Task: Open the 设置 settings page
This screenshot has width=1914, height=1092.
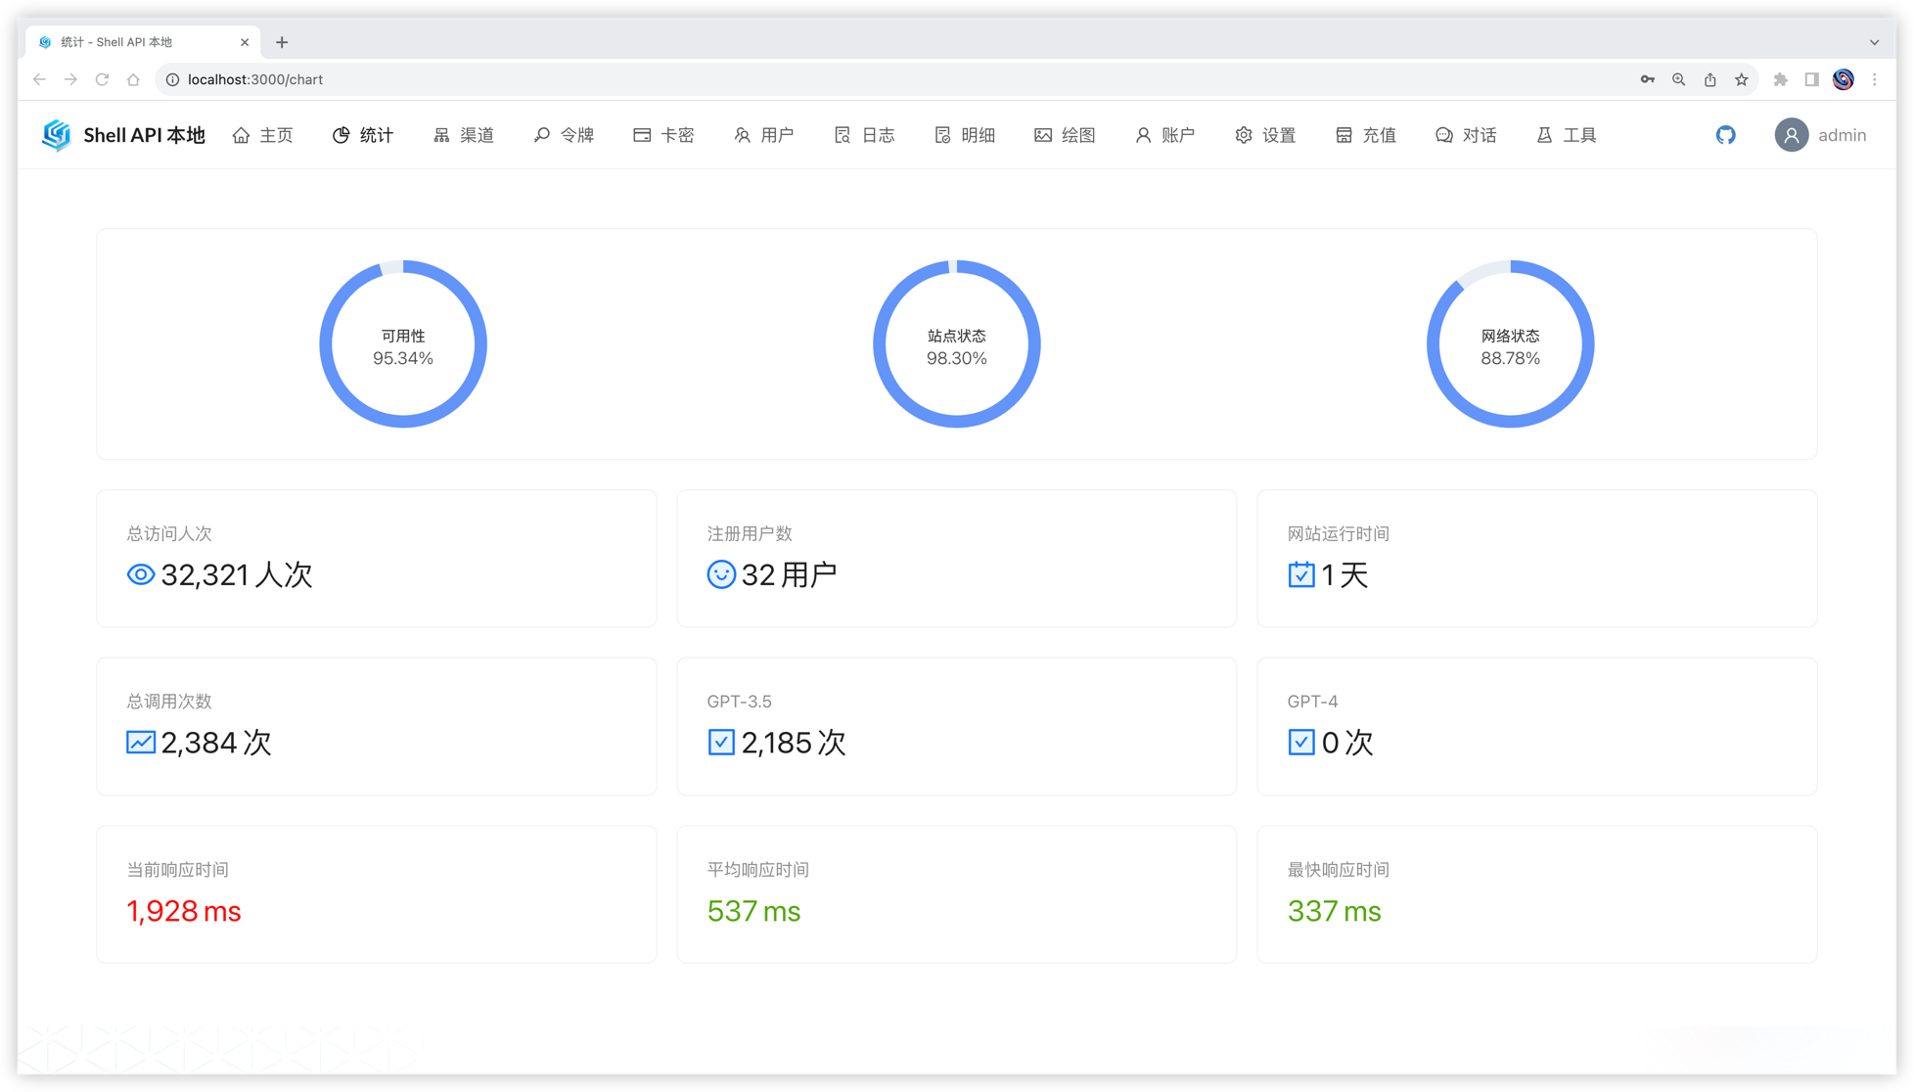Action: click(1265, 135)
